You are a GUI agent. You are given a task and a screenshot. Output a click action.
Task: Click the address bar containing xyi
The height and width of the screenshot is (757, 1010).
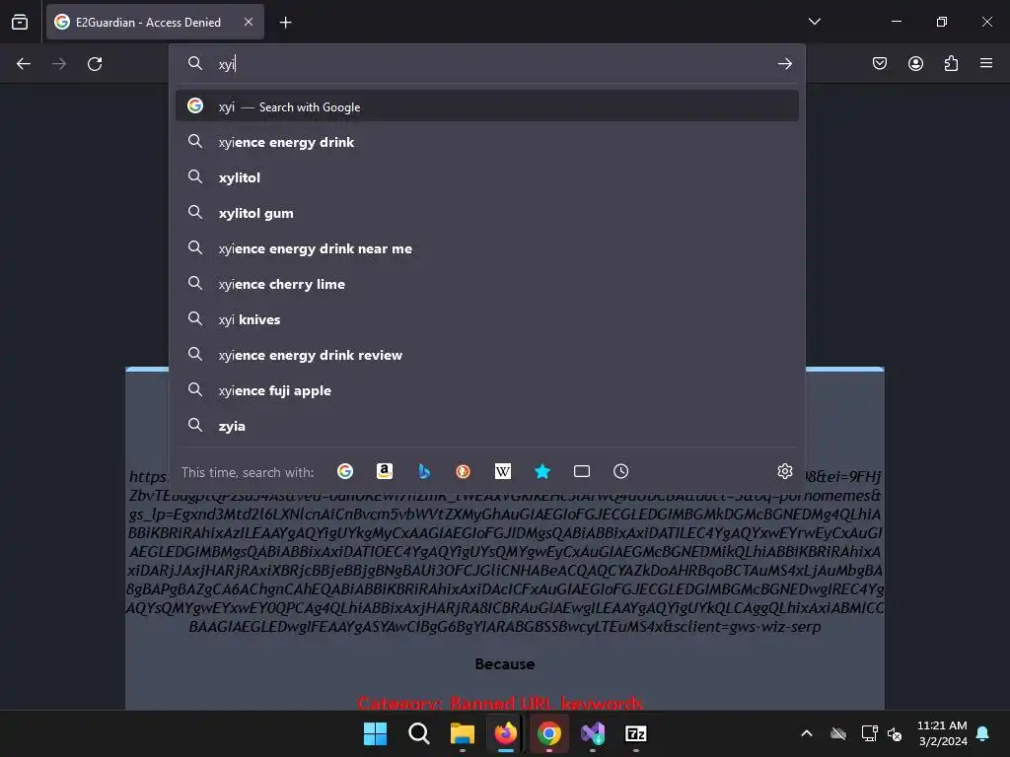pyautogui.click(x=489, y=64)
